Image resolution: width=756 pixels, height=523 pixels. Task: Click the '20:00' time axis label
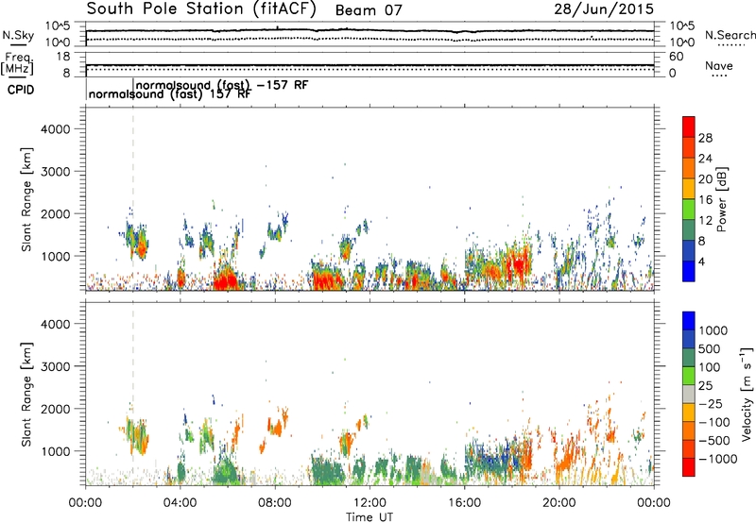[559, 503]
